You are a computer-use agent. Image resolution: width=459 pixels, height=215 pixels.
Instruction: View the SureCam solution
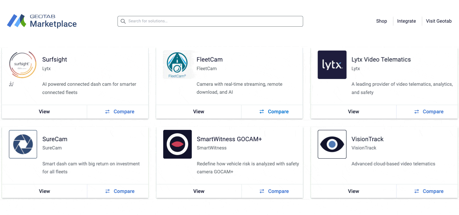[x=44, y=191]
